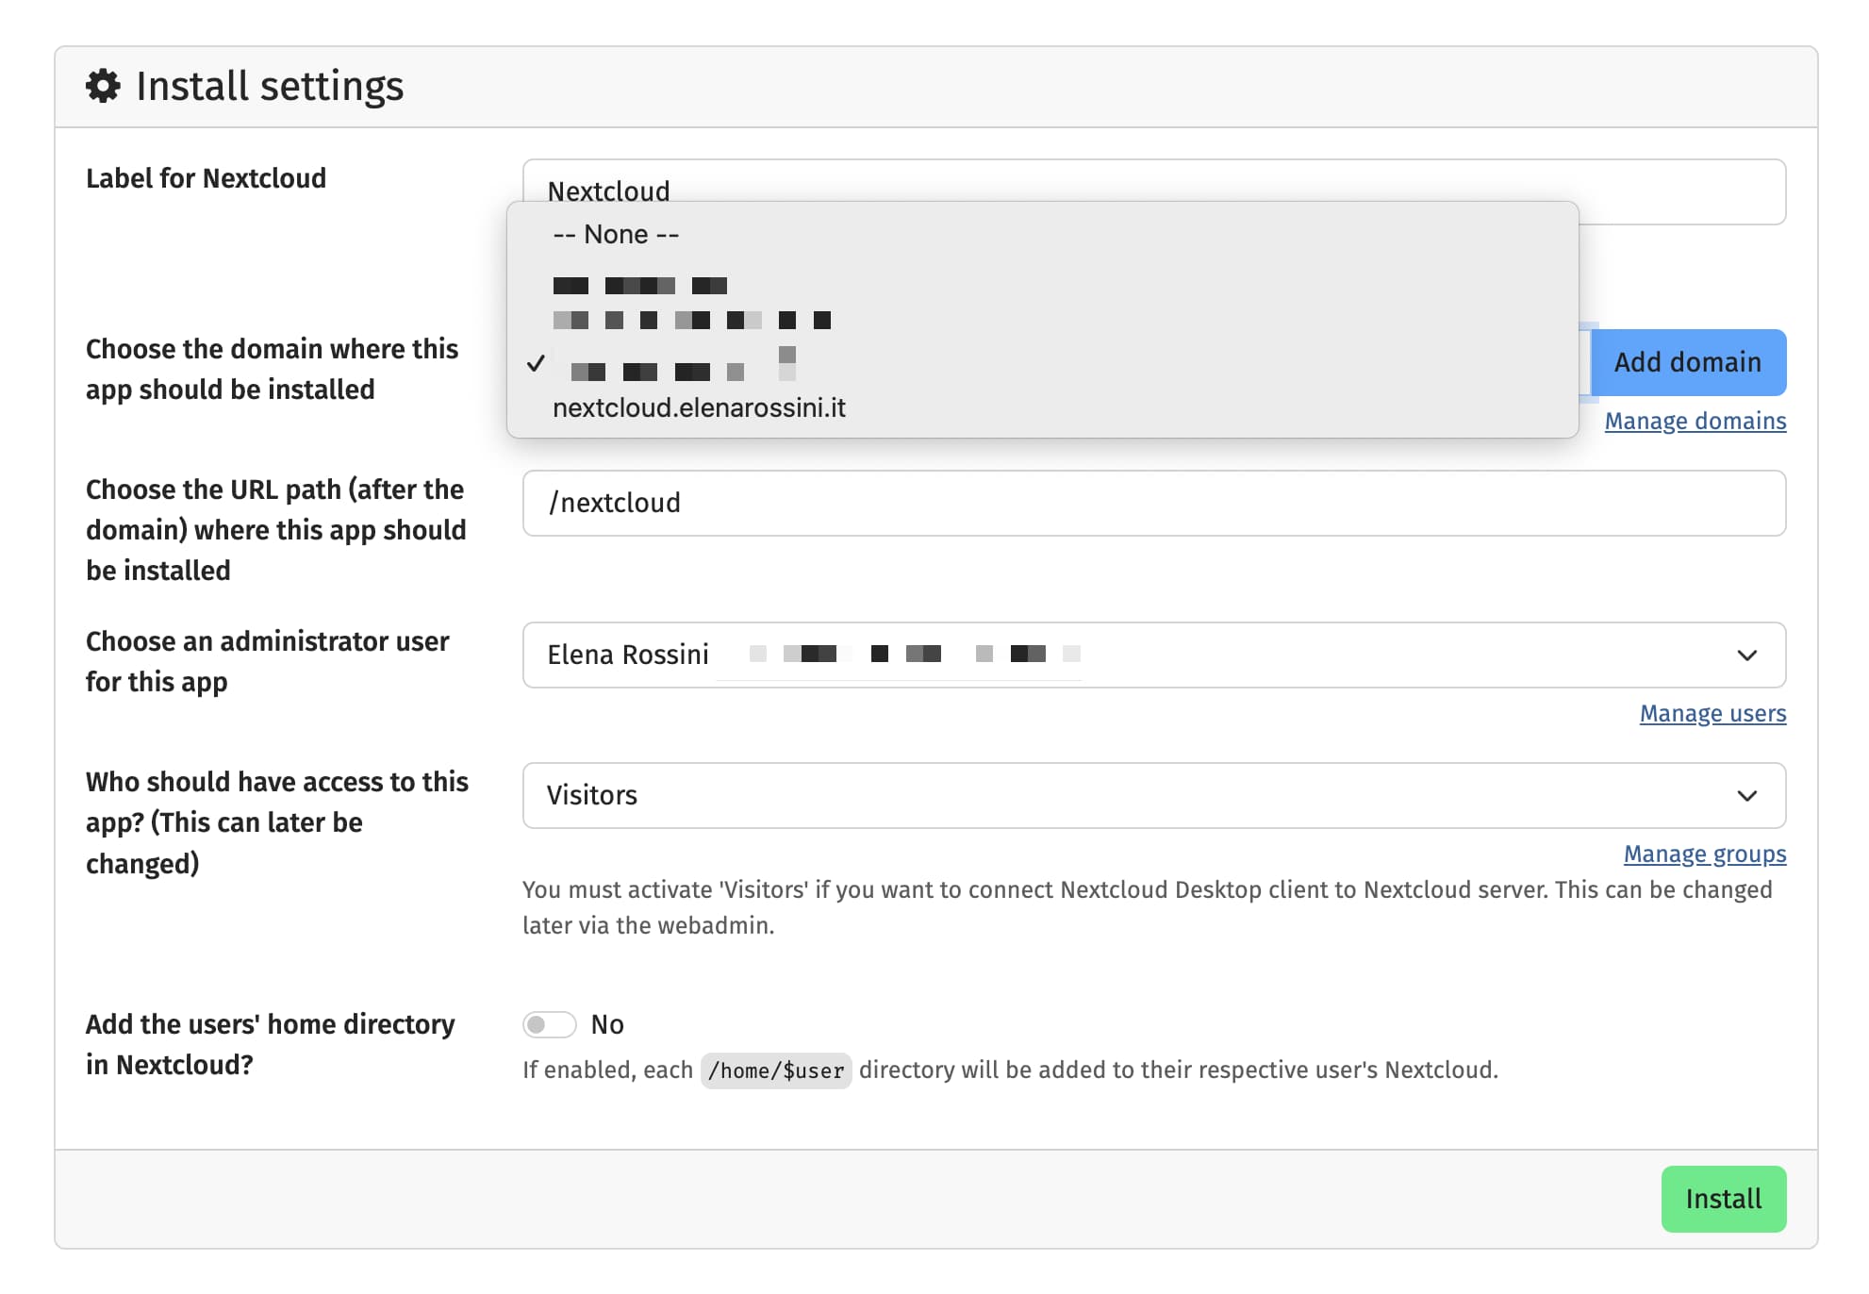Open the Manage groups link
1869x1294 pixels.
click(x=1704, y=854)
